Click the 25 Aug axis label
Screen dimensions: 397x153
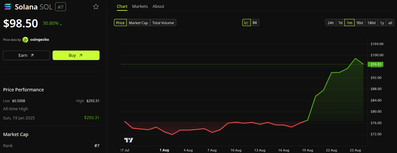click(356, 150)
